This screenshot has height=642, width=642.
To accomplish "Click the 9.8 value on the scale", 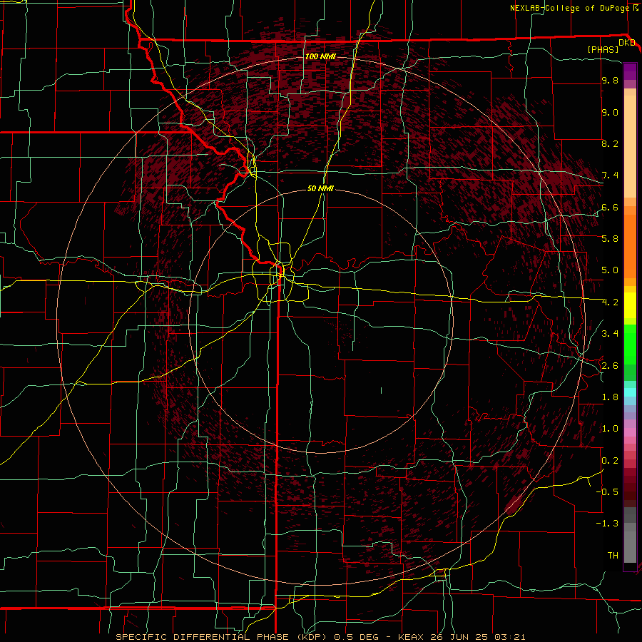I will [610, 81].
